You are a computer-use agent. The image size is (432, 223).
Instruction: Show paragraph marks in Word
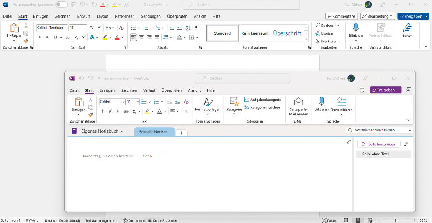[x=197, y=28]
